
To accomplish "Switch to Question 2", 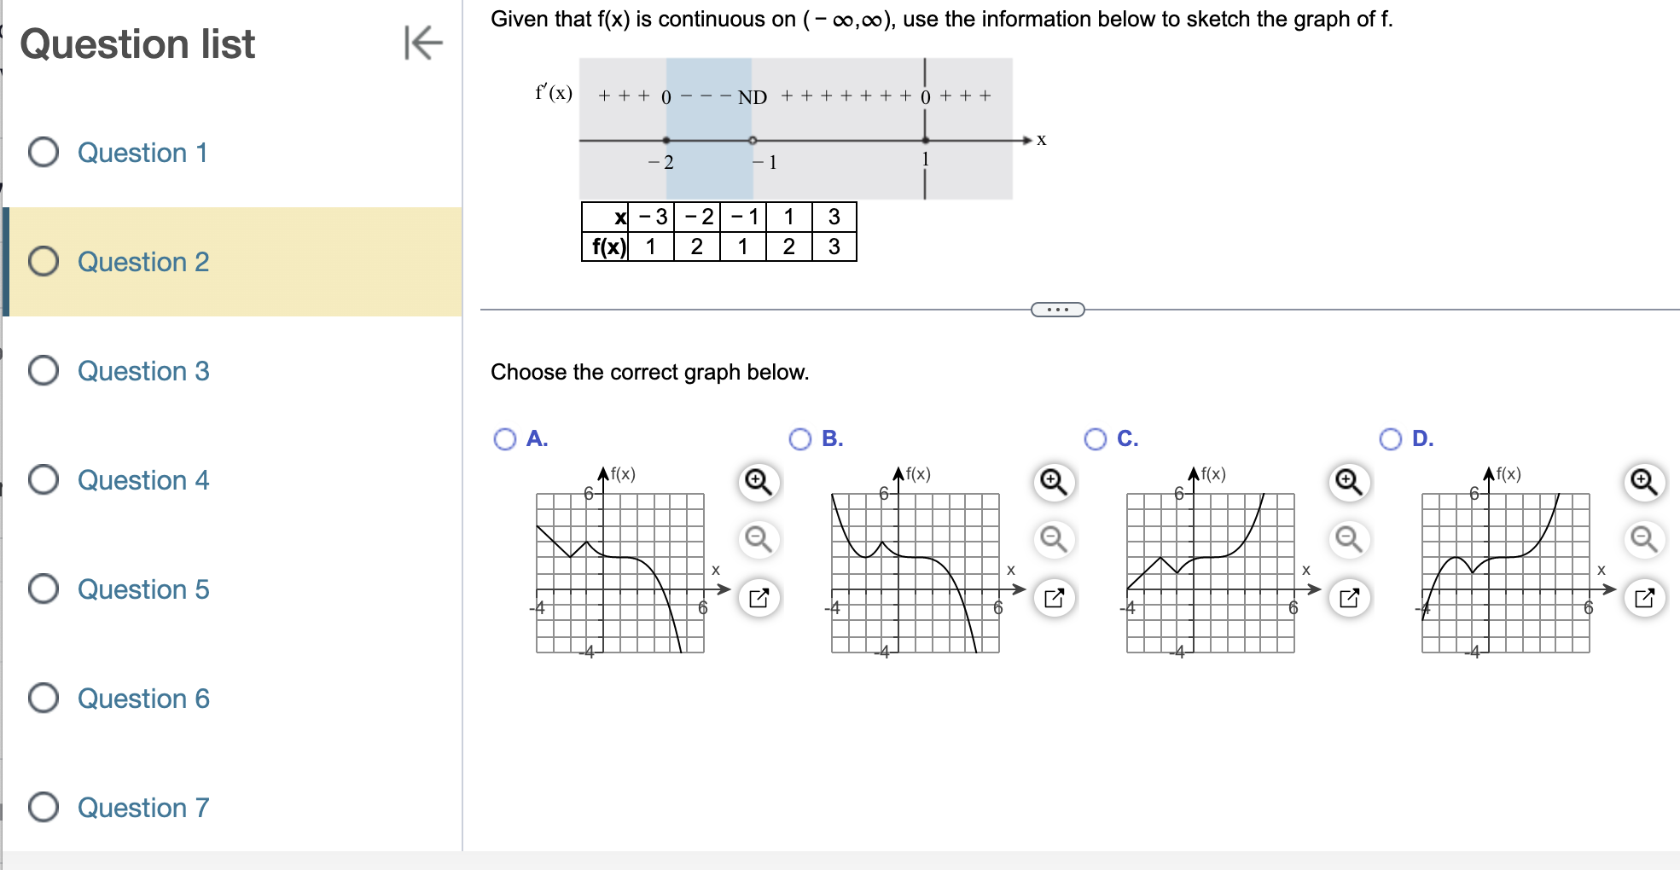I will [x=142, y=262].
